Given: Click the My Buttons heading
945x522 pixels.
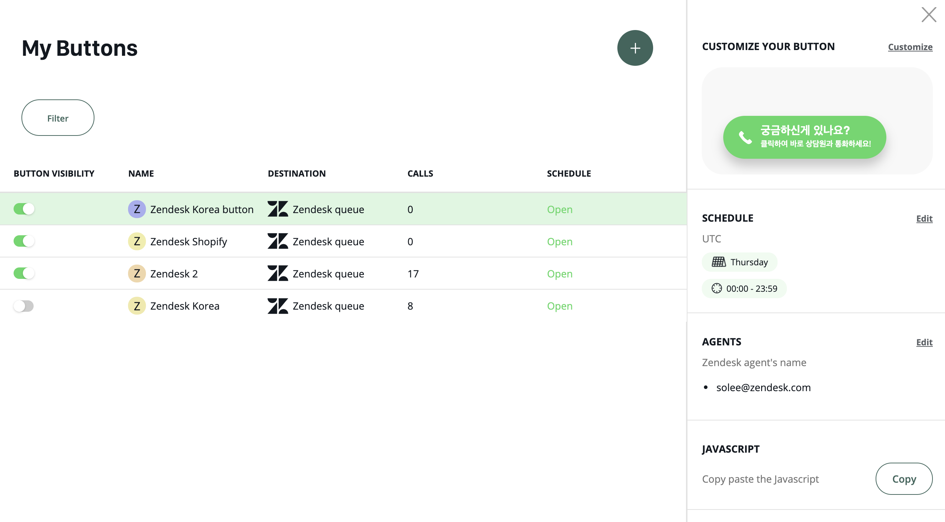Looking at the screenshot, I should 79,48.
